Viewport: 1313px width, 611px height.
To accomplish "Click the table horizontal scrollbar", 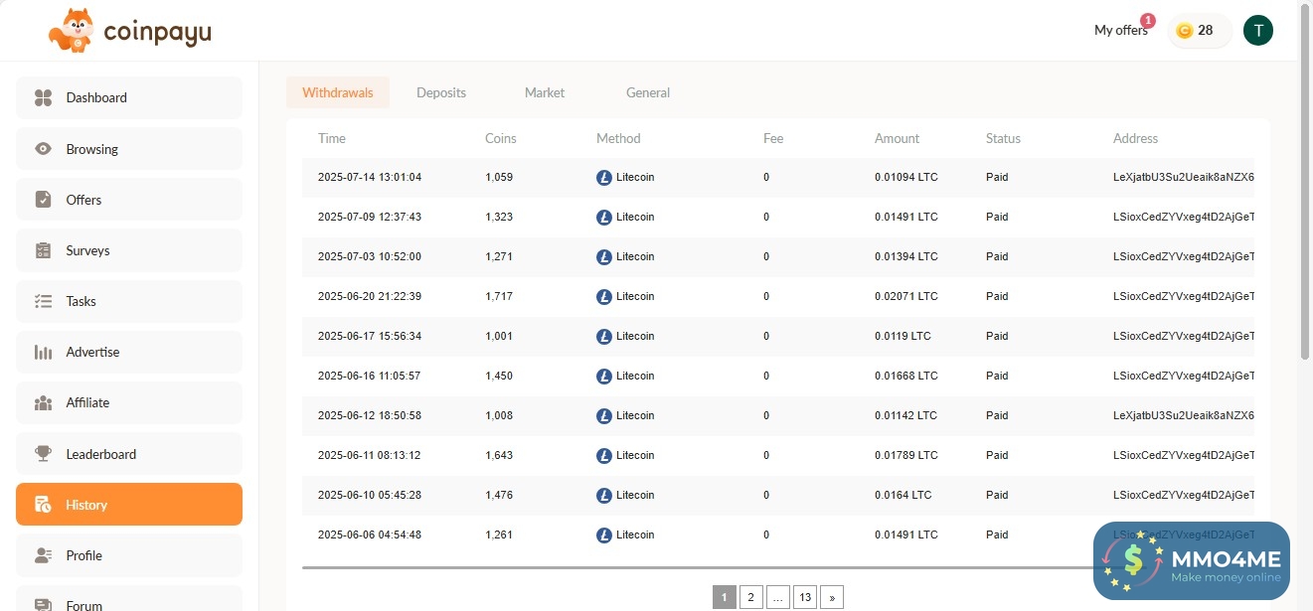I will click(696, 567).
